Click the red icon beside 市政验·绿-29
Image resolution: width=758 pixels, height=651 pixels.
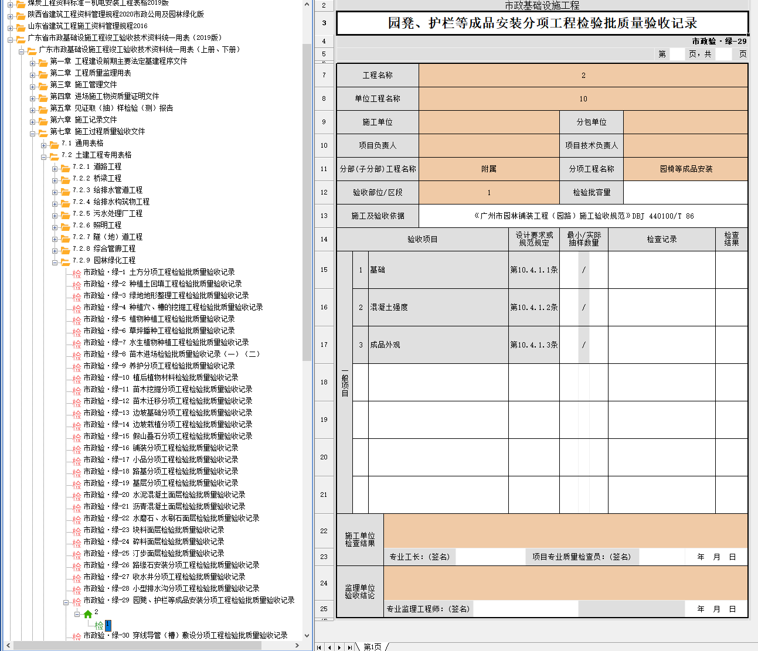click(x=77, y=601)
